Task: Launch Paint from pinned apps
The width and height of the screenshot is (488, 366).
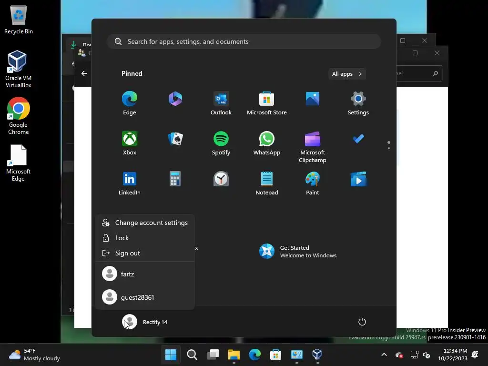Action: click(x=313, y=183)
